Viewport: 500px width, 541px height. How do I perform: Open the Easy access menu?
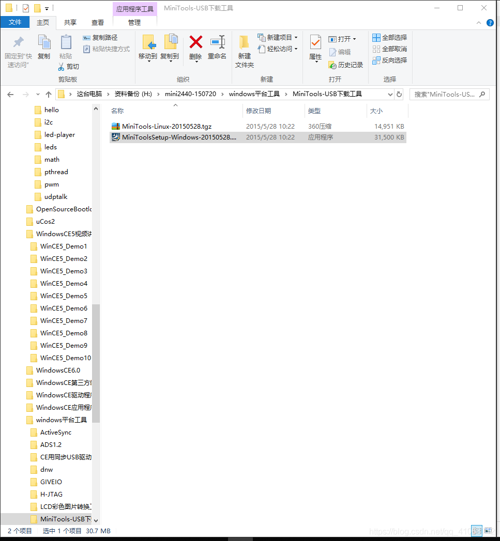pos(278,49)
